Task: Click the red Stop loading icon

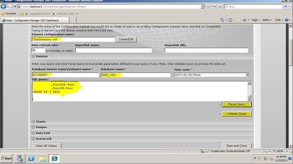Action: (220, 7)
